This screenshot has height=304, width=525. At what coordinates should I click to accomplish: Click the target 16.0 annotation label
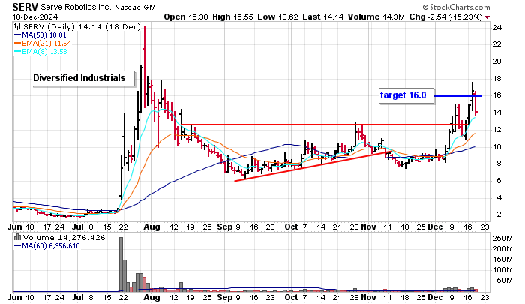pos(406,95)
